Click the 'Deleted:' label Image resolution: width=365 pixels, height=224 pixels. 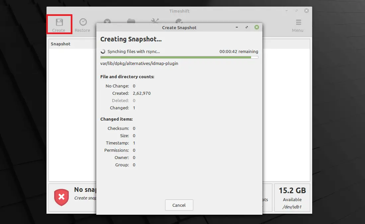pos(120,101)
